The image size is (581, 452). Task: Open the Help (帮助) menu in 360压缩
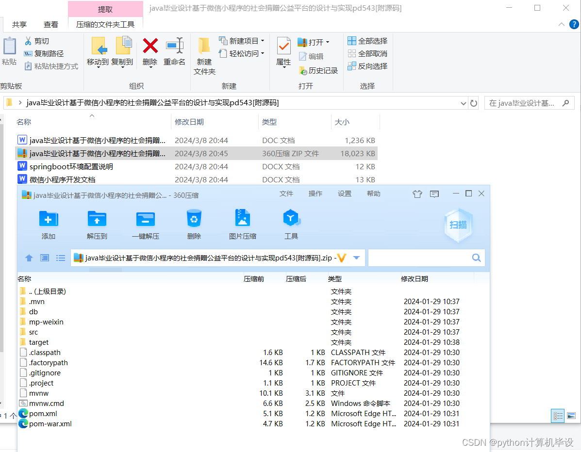point(374,194)
